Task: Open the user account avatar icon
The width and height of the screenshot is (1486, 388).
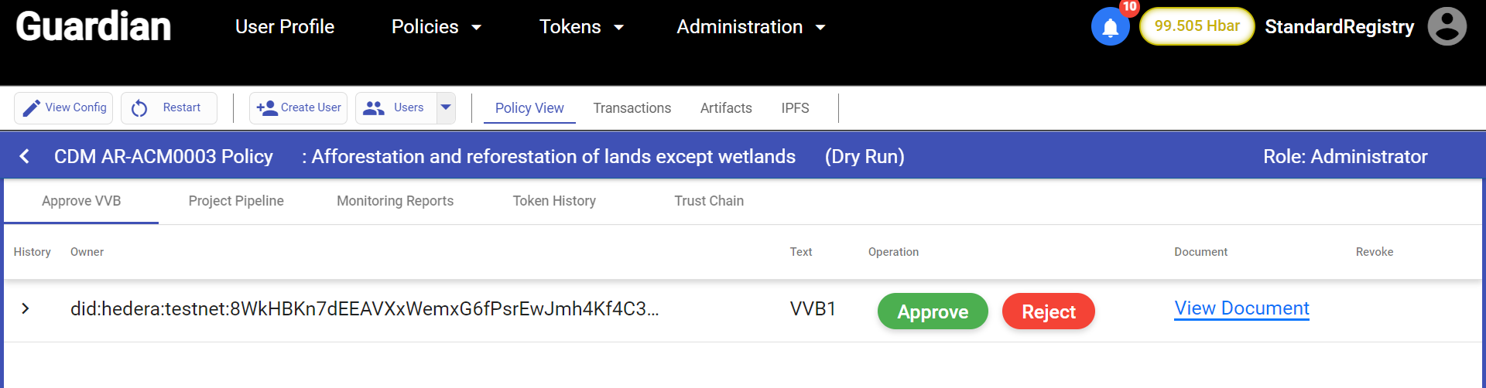Action: click(x=1447, y=26)
